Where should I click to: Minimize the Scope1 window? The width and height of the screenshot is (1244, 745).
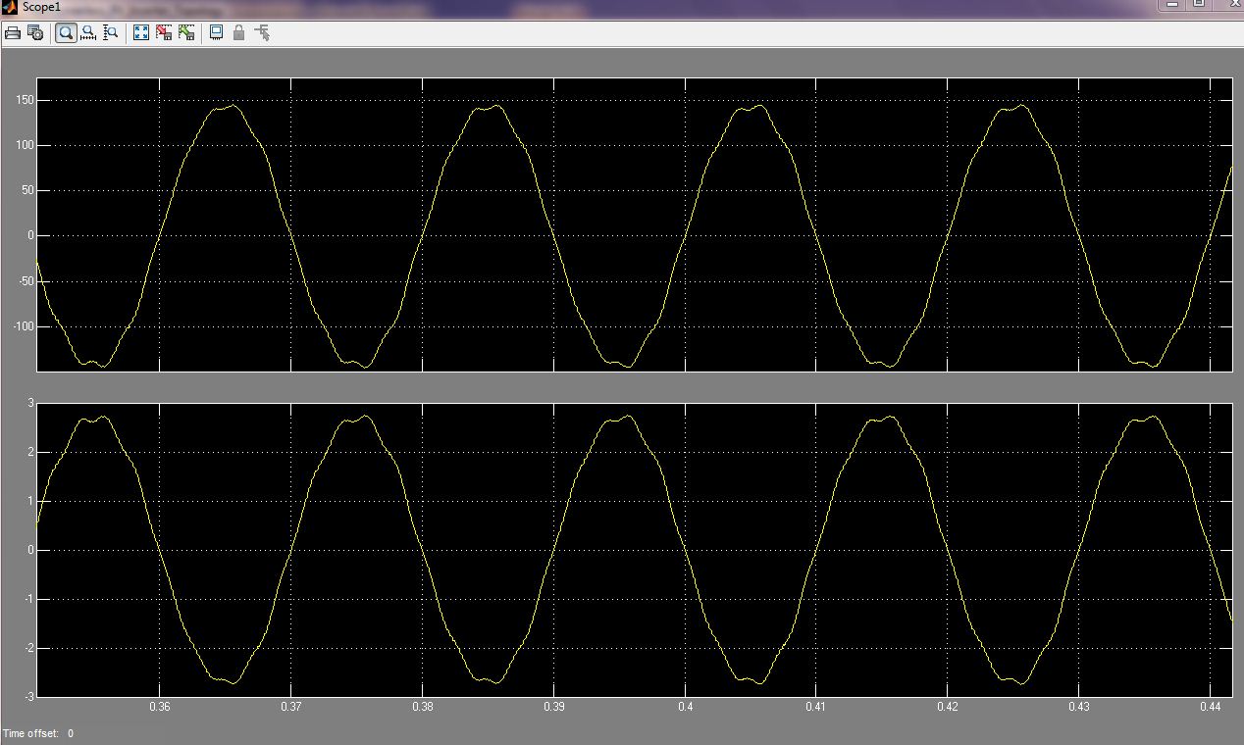1171,4
